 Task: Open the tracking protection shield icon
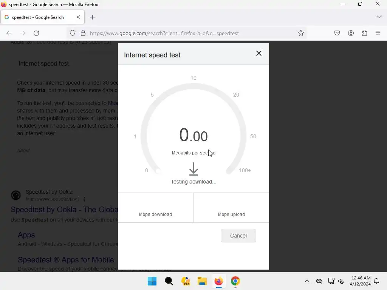coord(72,33)
